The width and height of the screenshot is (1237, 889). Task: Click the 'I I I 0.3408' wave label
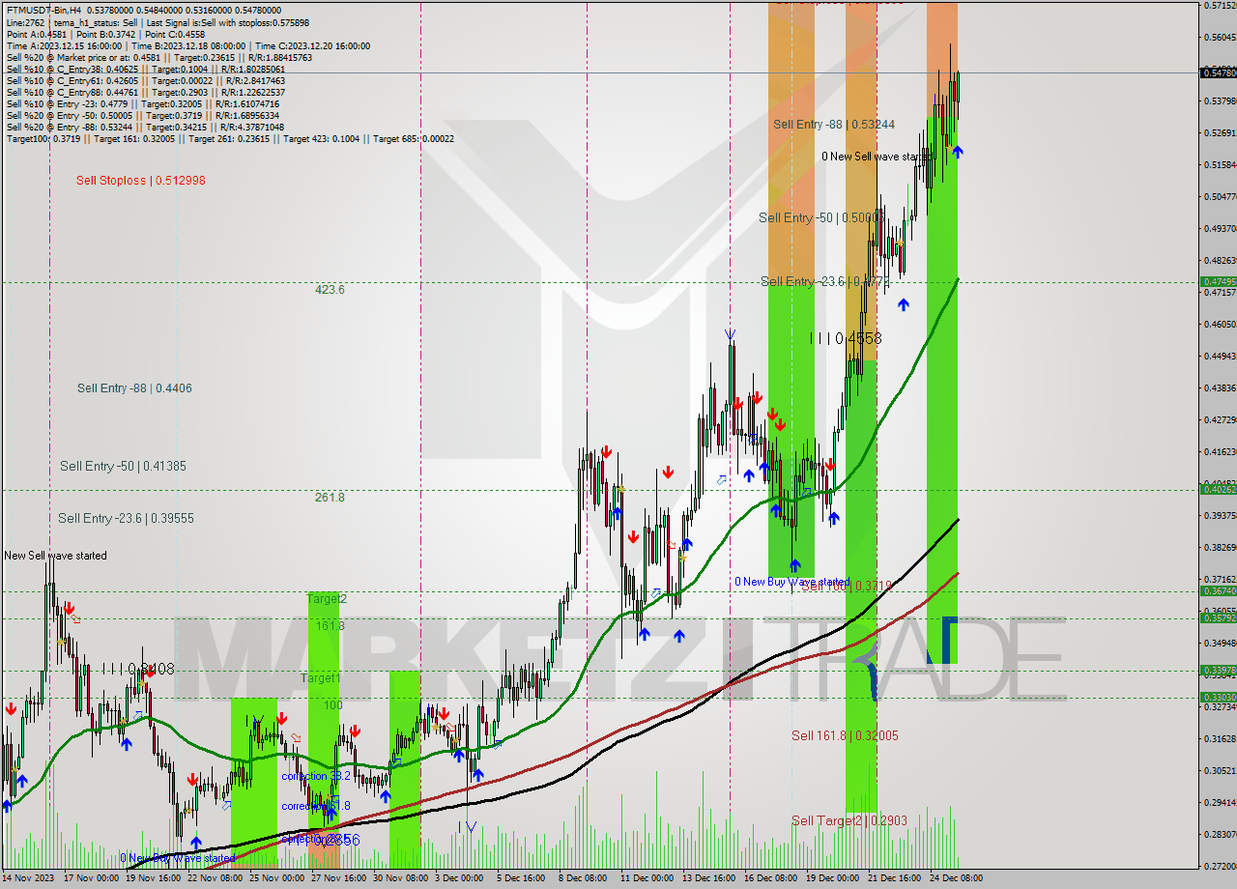(x=138, y=668)
